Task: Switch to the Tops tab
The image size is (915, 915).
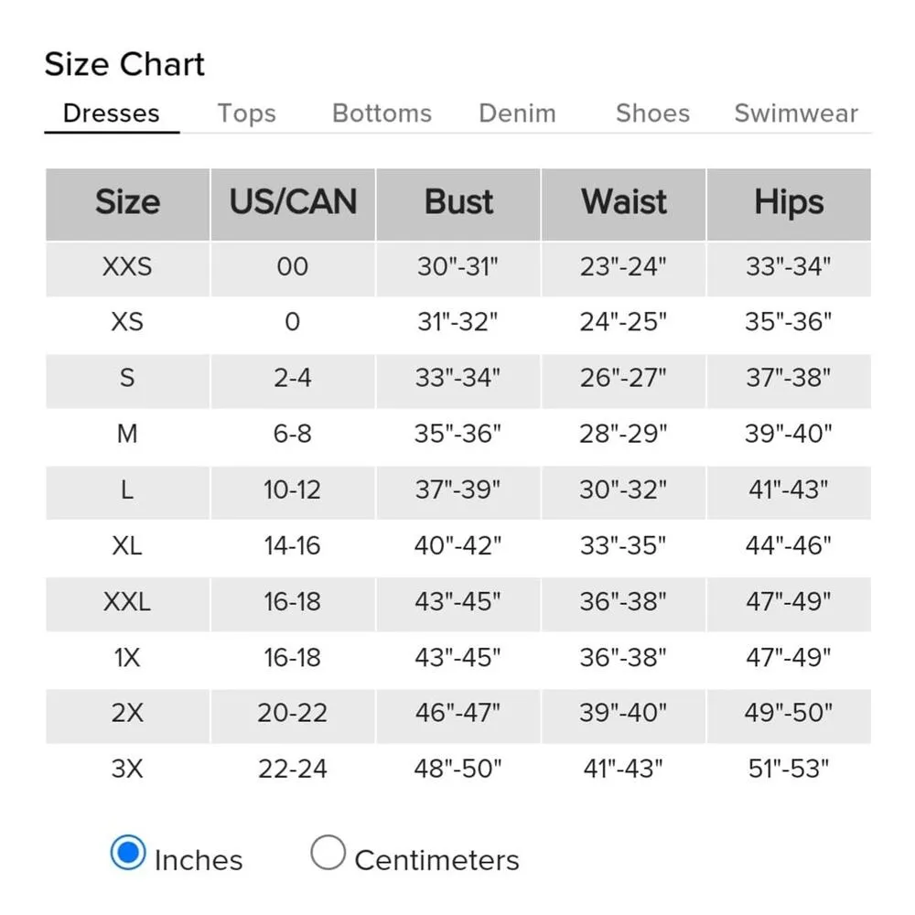Action: (x=246, y=113)
